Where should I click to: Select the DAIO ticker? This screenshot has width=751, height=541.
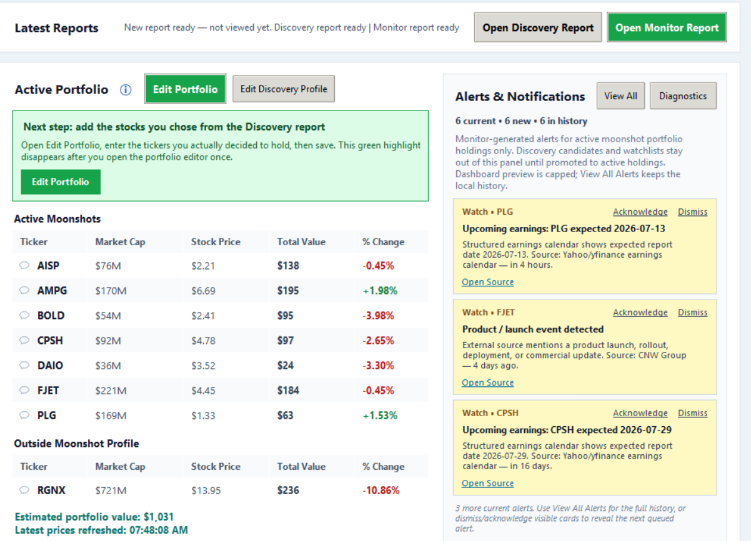(50, 366)
